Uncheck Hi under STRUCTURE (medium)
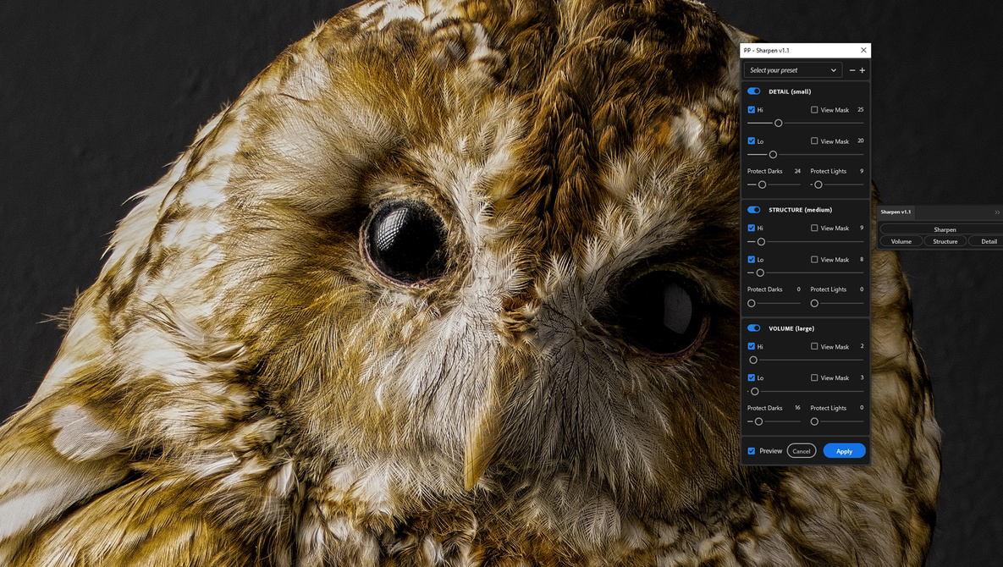Screen dimensions: 1003x567 [x=751, y=228]
